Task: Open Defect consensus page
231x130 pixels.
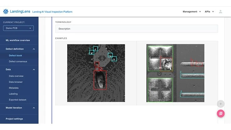Action: coord(18,62)
